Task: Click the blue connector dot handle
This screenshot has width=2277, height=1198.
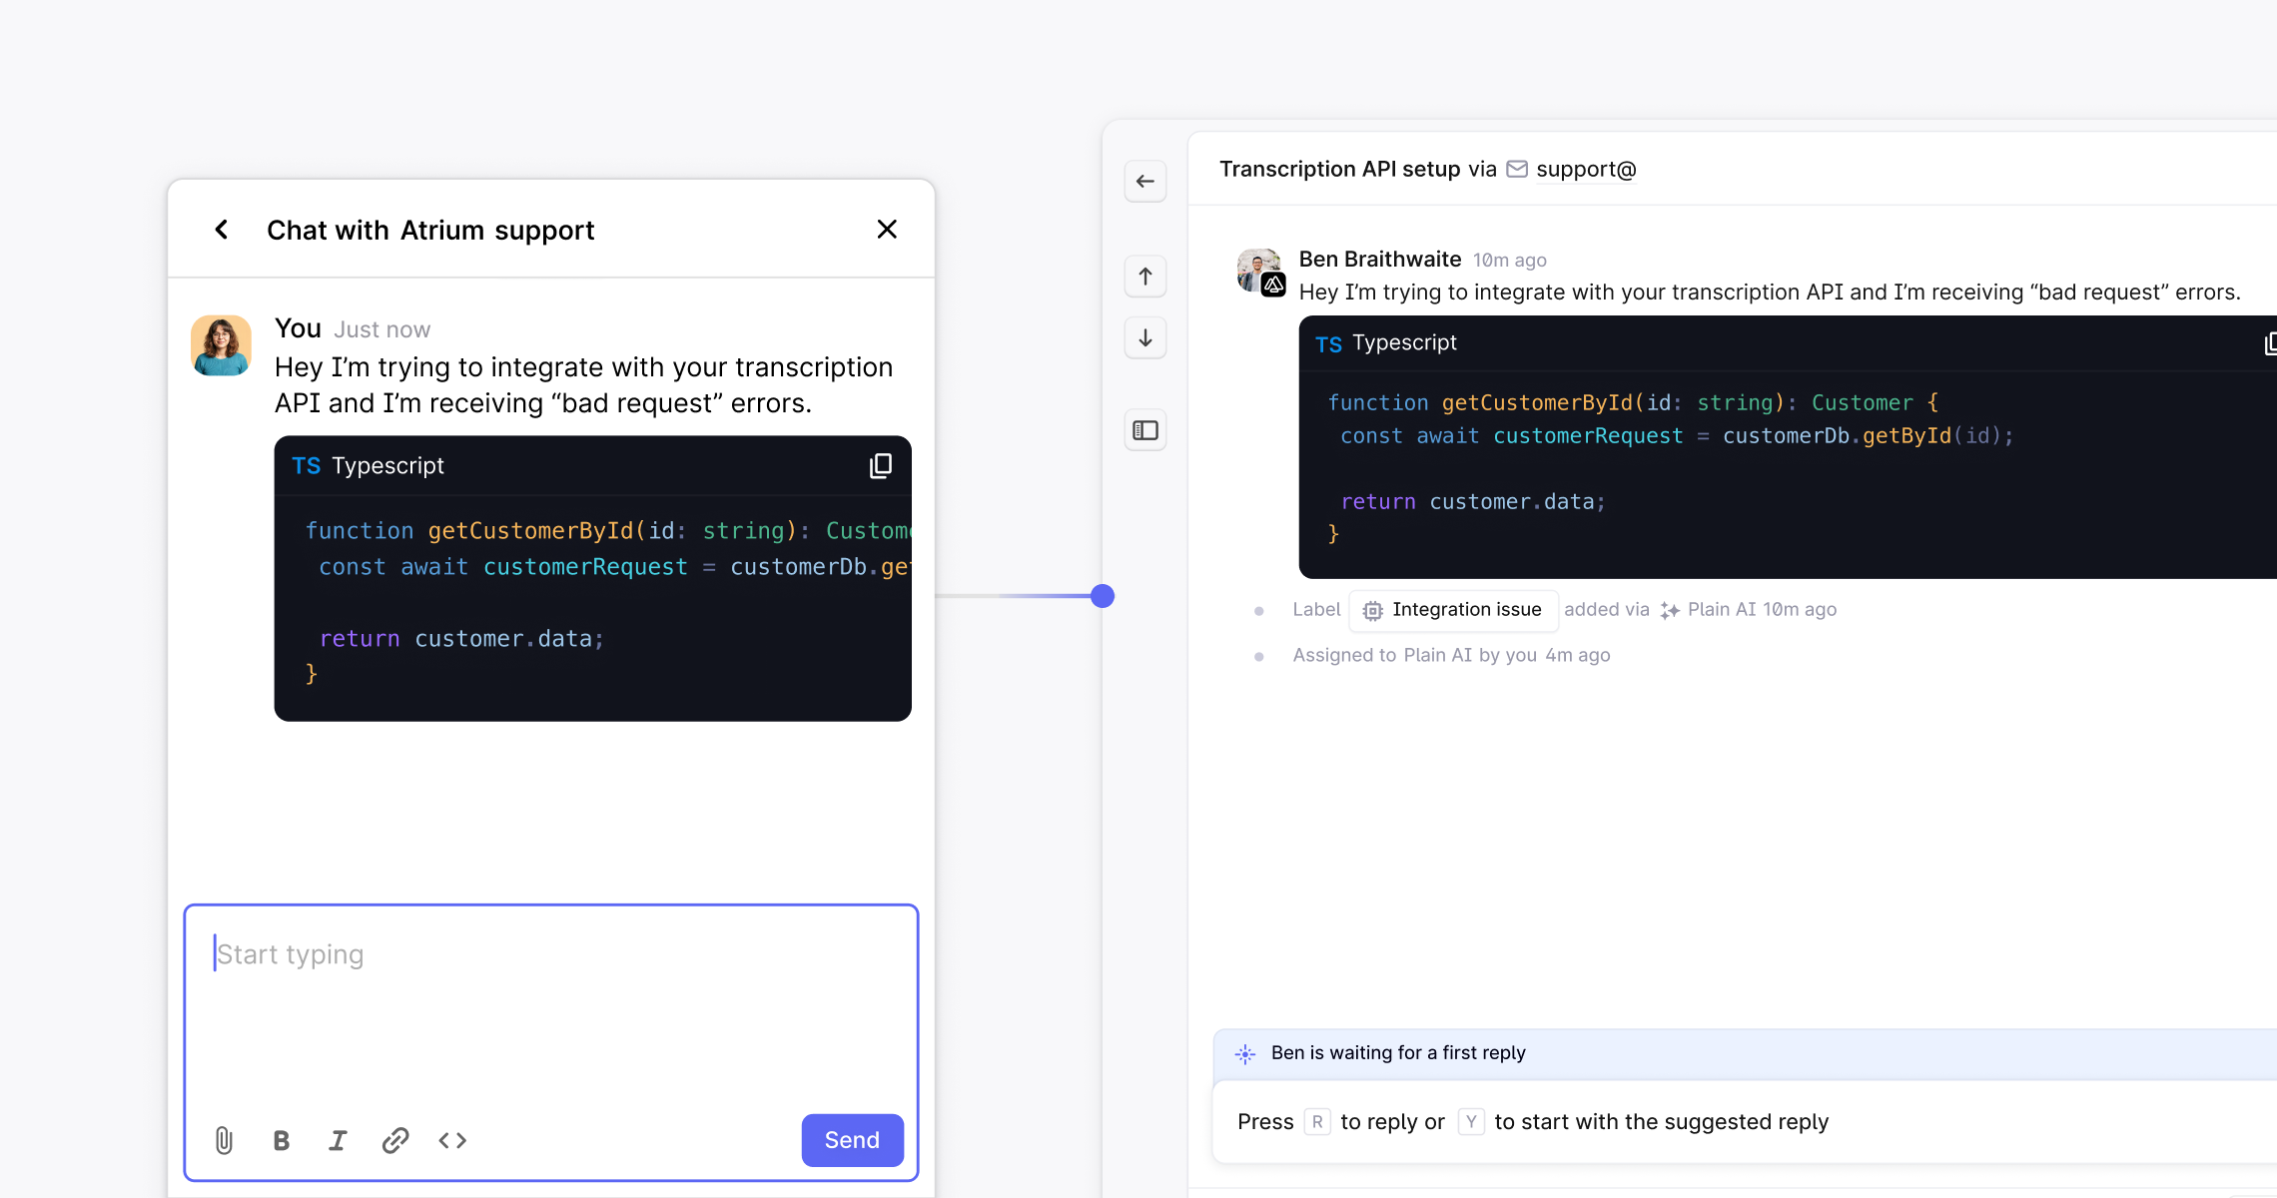Action: click(x=1103, y=596)
